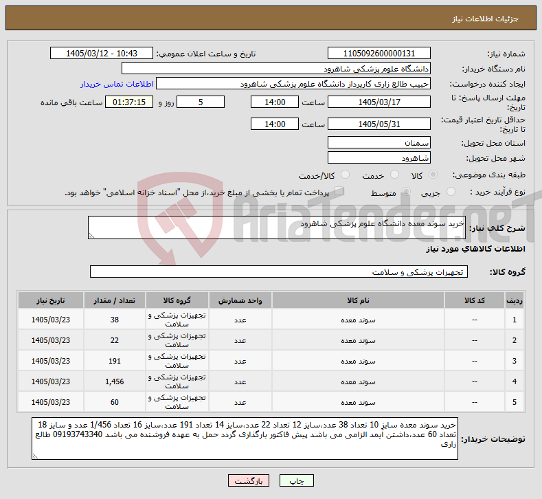Click the نام کالا column header
The height and width of the screenshot is (499, 542).
pyautogui.click(x=358, y=300)
